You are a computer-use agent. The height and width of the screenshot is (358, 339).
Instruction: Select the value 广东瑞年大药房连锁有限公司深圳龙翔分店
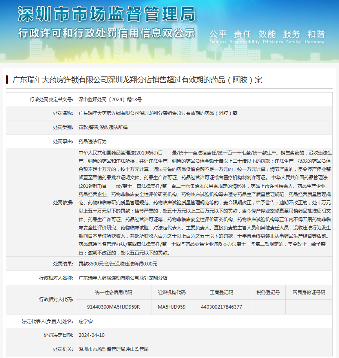[x=123, y=278]
